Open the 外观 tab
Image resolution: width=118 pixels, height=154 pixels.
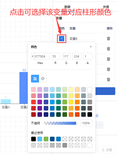[106, 7]
